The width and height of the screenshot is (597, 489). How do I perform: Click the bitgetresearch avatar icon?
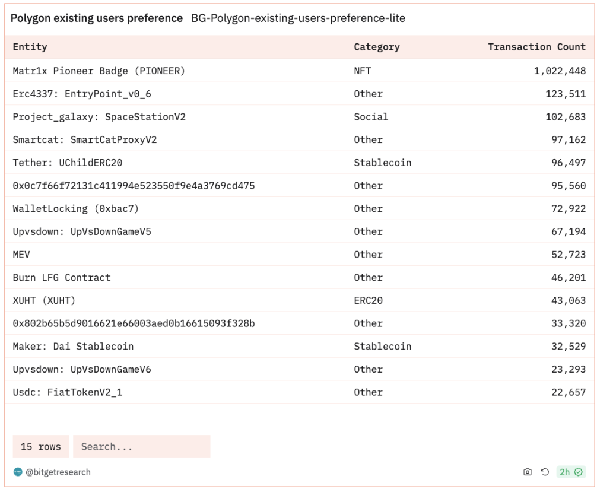pyautogui.click(x=18, y=472)
